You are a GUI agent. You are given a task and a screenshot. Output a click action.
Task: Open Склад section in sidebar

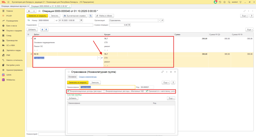coord(9,35)
